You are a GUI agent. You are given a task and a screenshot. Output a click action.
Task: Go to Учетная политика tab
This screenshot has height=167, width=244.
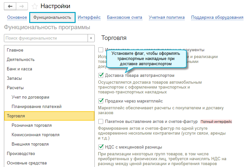(x=166, y=18)
